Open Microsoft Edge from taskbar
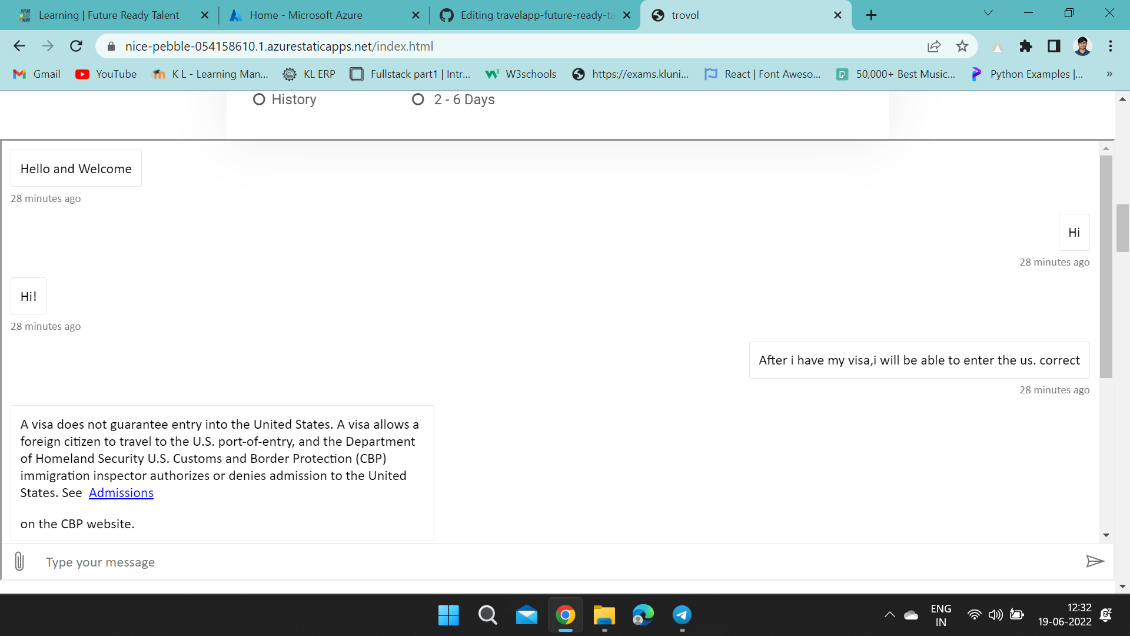Viewport: 1130px width, 636px height. point(643,615)
